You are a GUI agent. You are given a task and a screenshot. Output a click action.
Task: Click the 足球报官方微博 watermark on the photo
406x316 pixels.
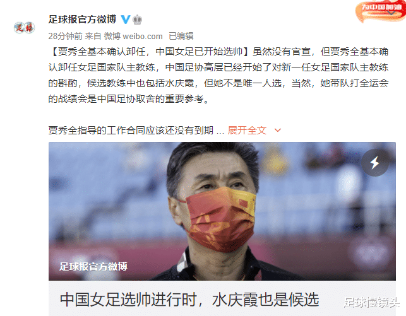93,266
